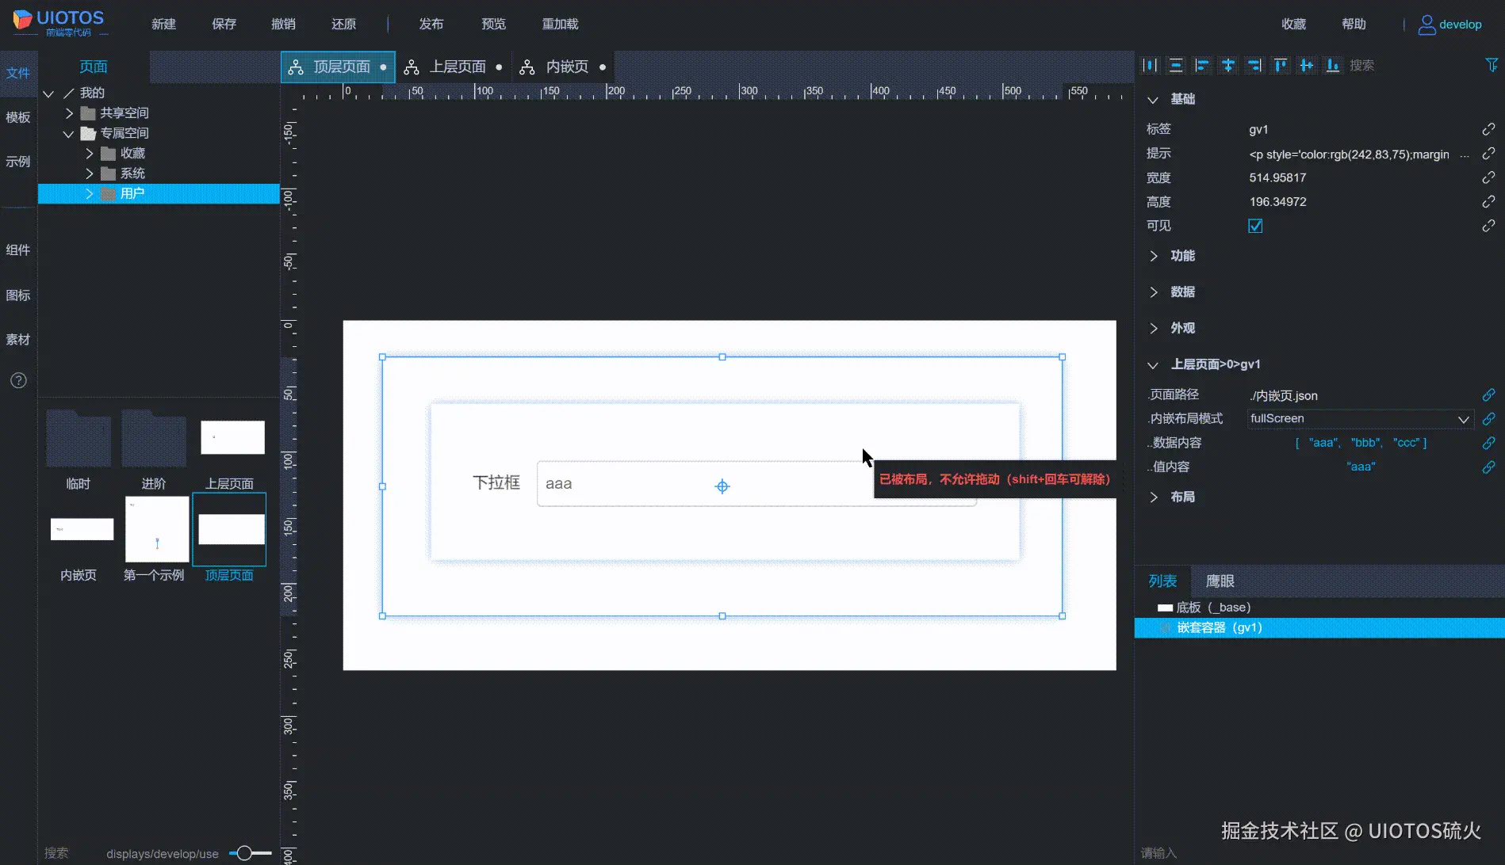Click the thumbnail size slider handle
1505x865 pixels.
(244, 853)
